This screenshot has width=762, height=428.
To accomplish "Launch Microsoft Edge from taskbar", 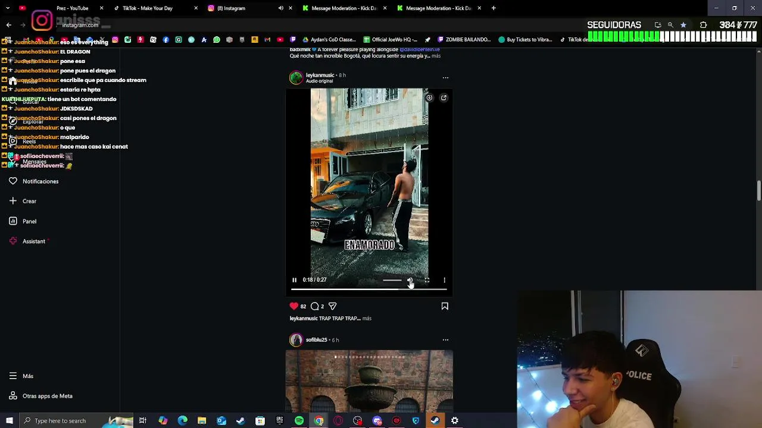I will pos(182,421).
